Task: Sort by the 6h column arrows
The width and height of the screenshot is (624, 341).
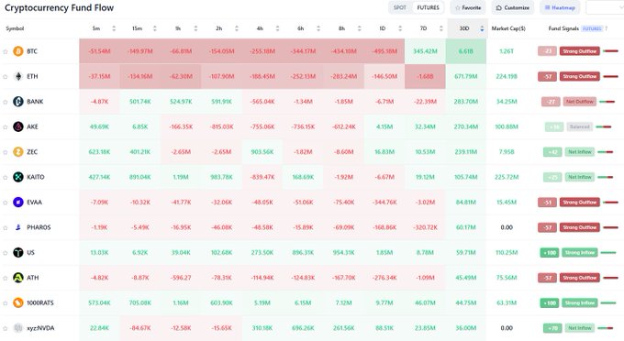Action: click(318, 28)
